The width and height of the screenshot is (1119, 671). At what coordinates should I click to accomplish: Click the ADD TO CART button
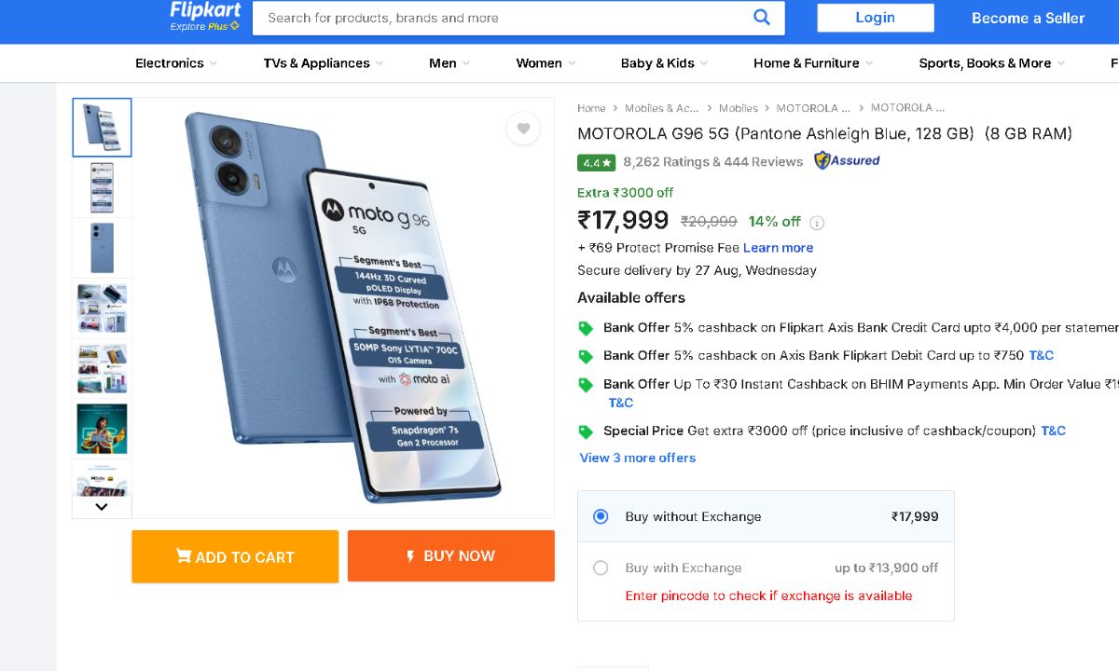(235, 556)
